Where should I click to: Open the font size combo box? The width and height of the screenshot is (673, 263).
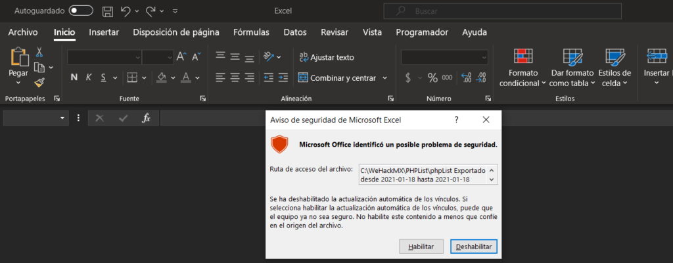pos(158,57)
